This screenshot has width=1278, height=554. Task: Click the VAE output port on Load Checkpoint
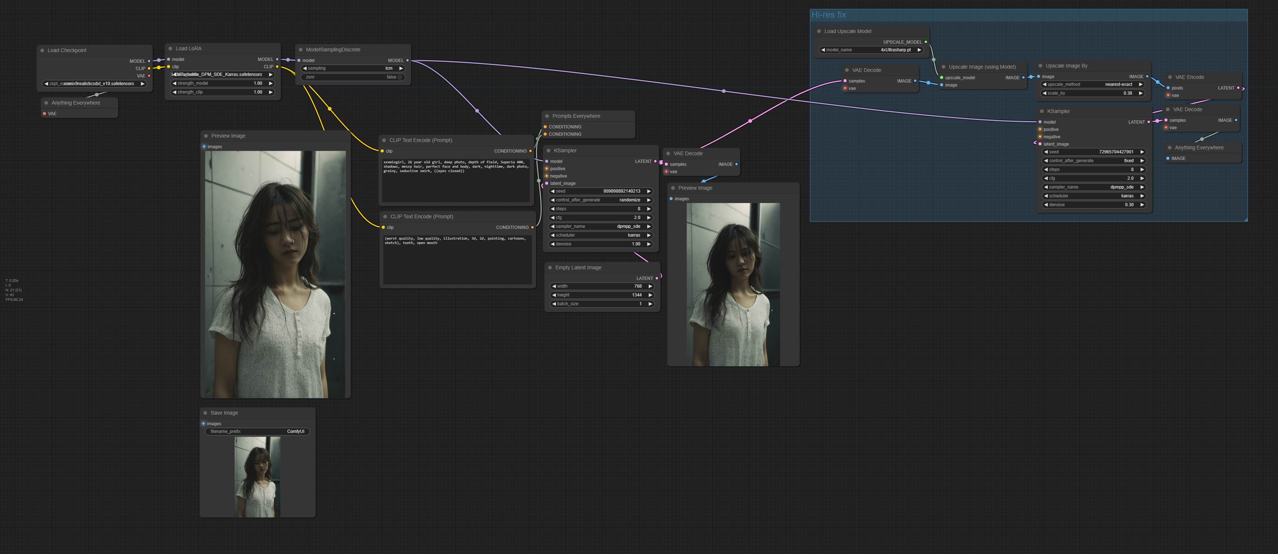click(x=149, y=76)
